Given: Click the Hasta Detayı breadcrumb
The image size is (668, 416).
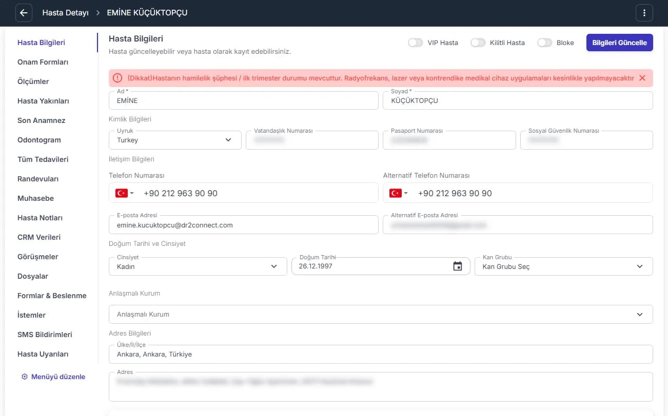Looking at the screenshot, I should pyautogui.click(x=65, y=13).
